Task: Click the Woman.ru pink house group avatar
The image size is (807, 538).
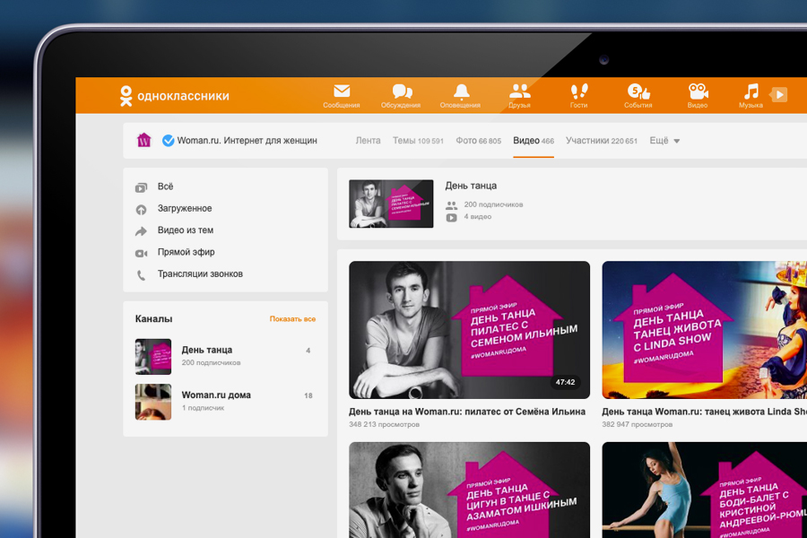Action: click(144, 140)
